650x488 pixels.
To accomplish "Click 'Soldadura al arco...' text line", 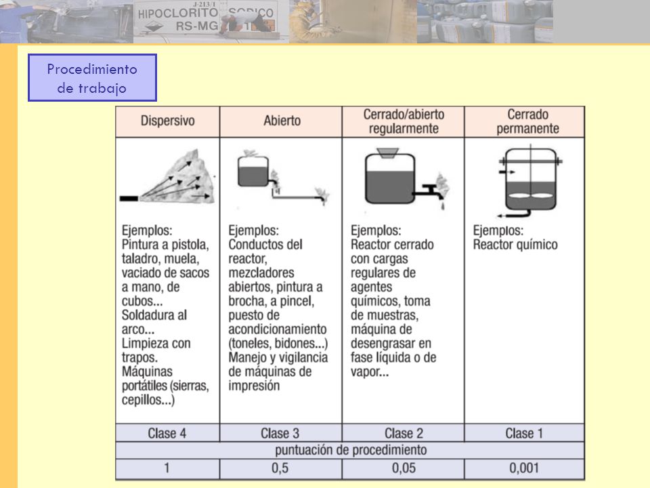I will click(x=154, y=322).
